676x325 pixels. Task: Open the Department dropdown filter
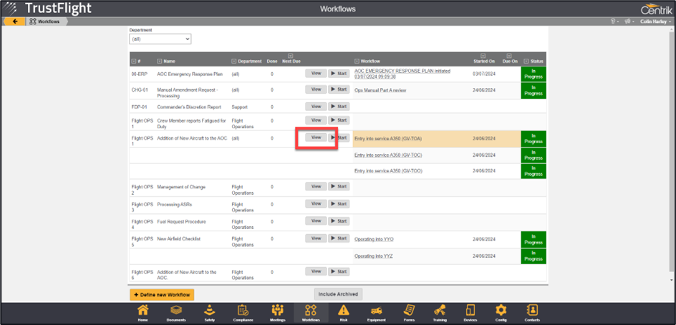160,39
